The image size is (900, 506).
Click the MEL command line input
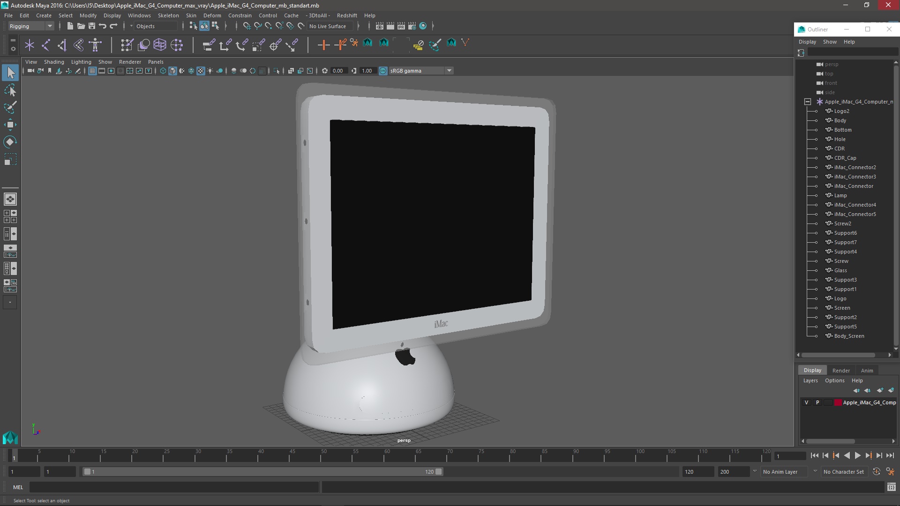coord(174,487)
